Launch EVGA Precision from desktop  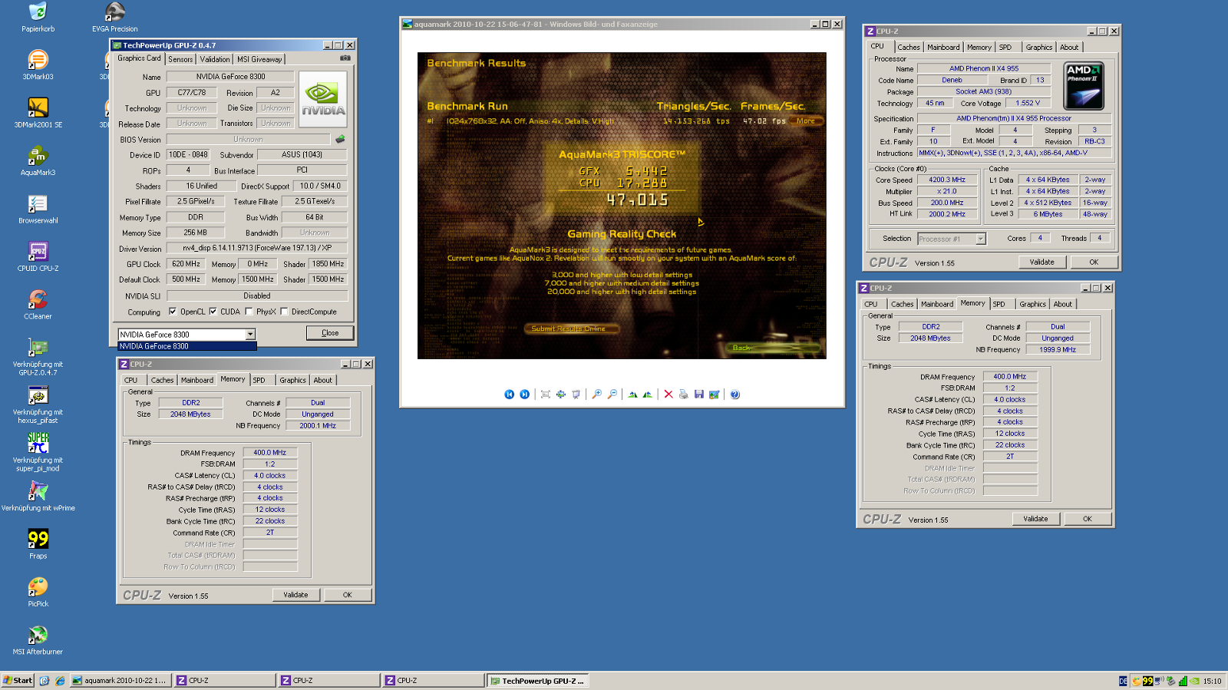pyautogui.click(x=114, y=18)
